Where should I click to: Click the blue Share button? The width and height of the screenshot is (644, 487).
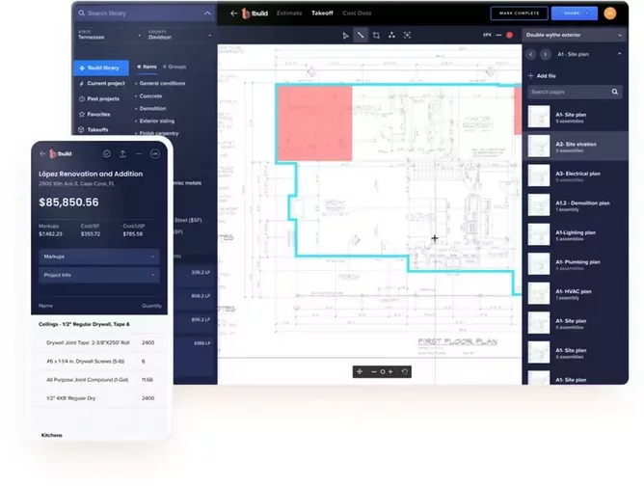[575, 14]
